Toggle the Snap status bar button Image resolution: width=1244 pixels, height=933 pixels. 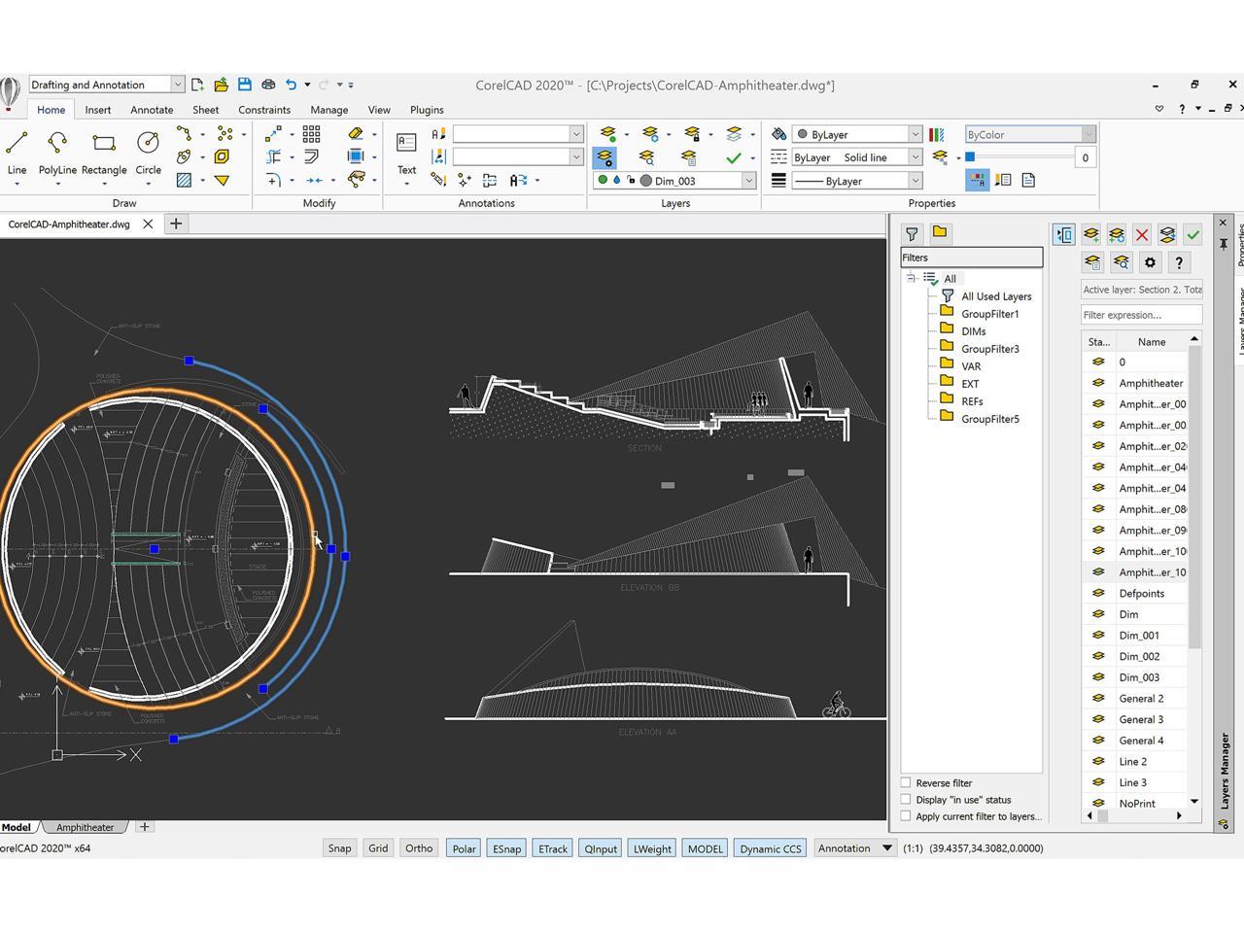[339, 848]
